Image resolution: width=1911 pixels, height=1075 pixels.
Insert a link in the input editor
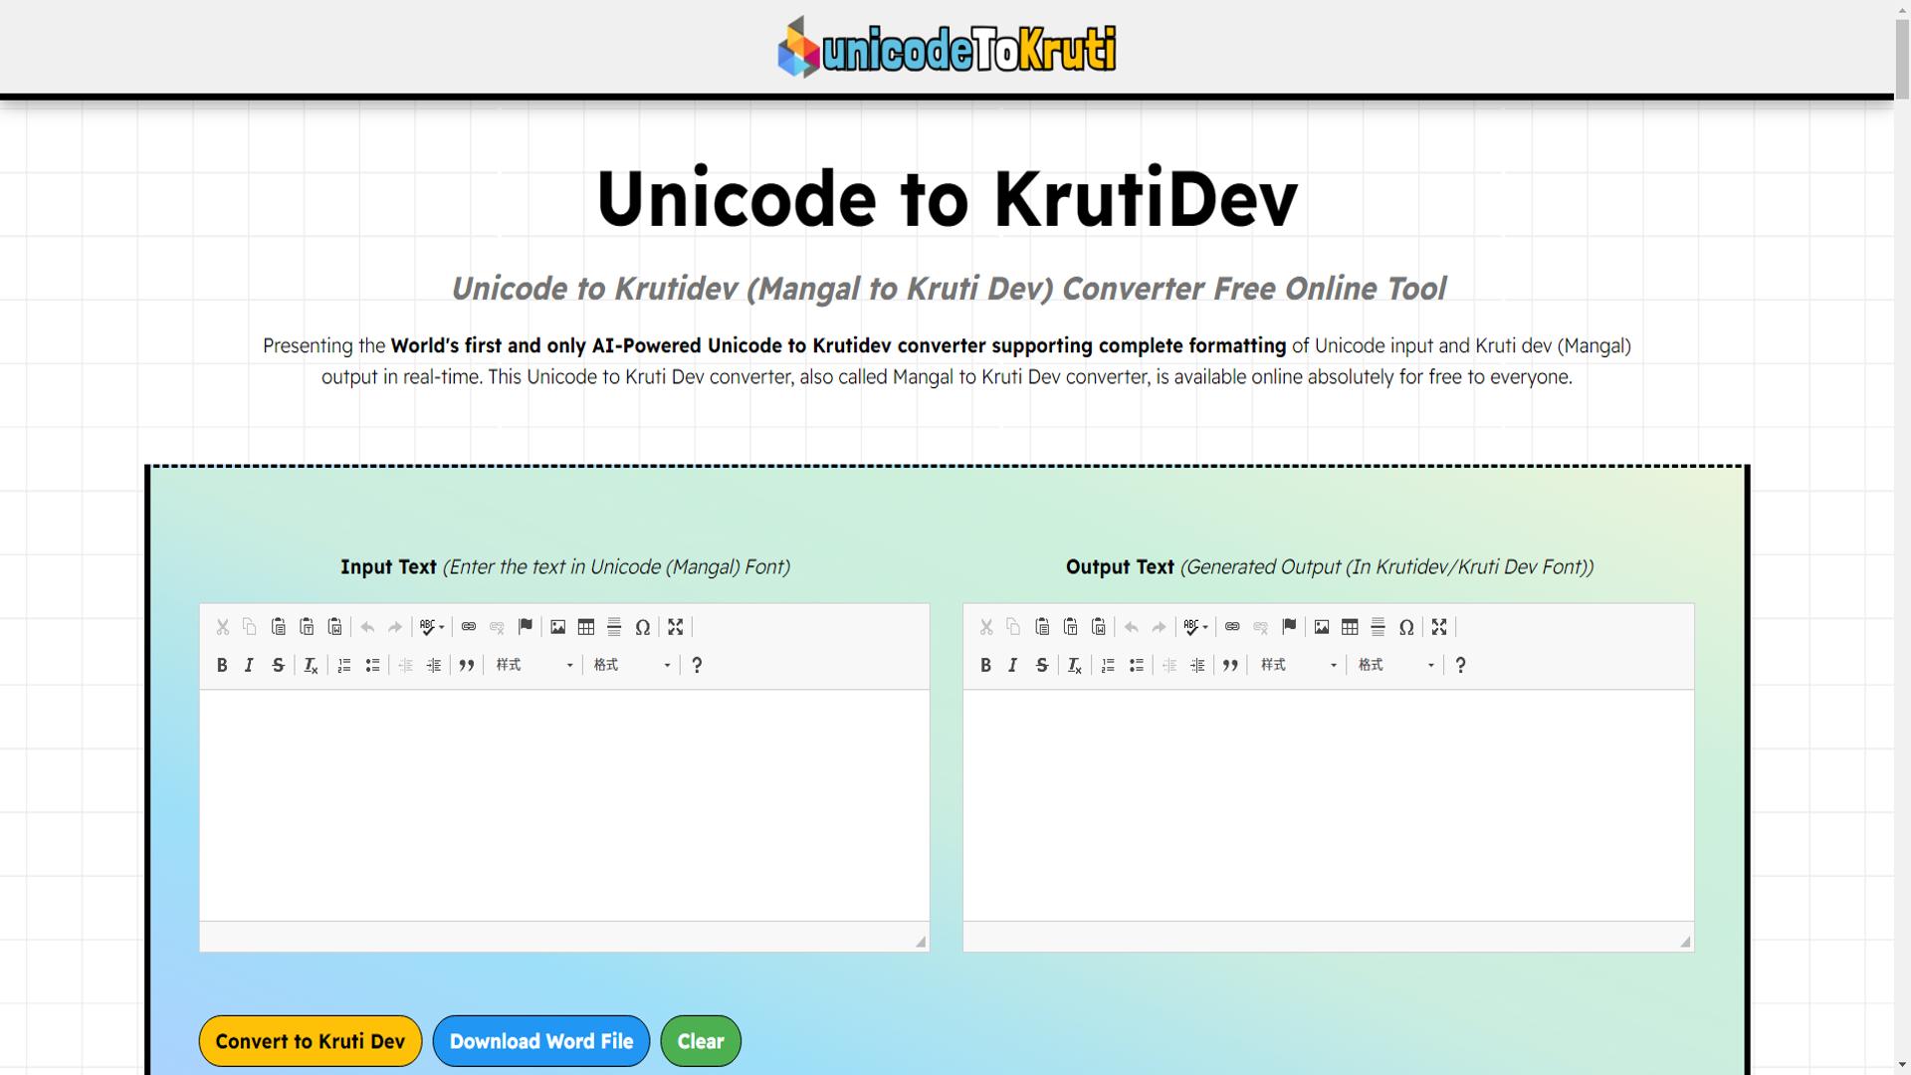pyautogui.click(x=468, y=627)
